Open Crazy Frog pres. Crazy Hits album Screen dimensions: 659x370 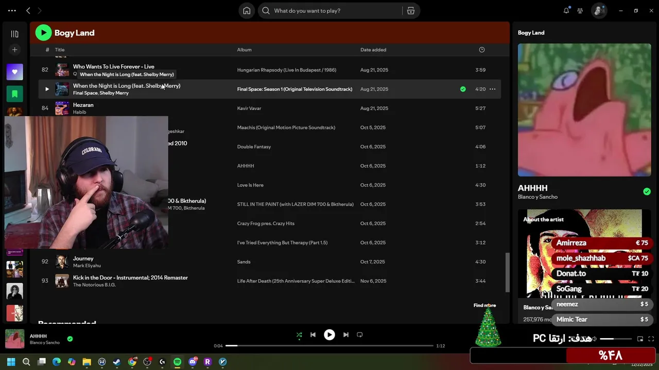coord(266,224)
